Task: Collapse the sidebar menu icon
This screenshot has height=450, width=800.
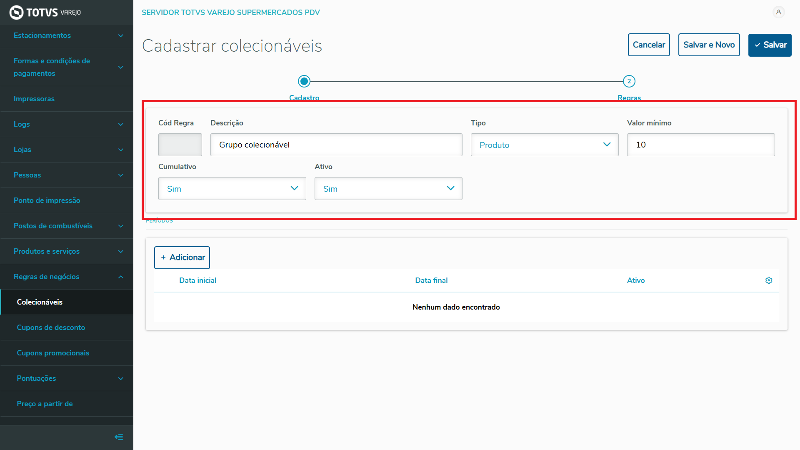Action: click(x=119, y=437)
